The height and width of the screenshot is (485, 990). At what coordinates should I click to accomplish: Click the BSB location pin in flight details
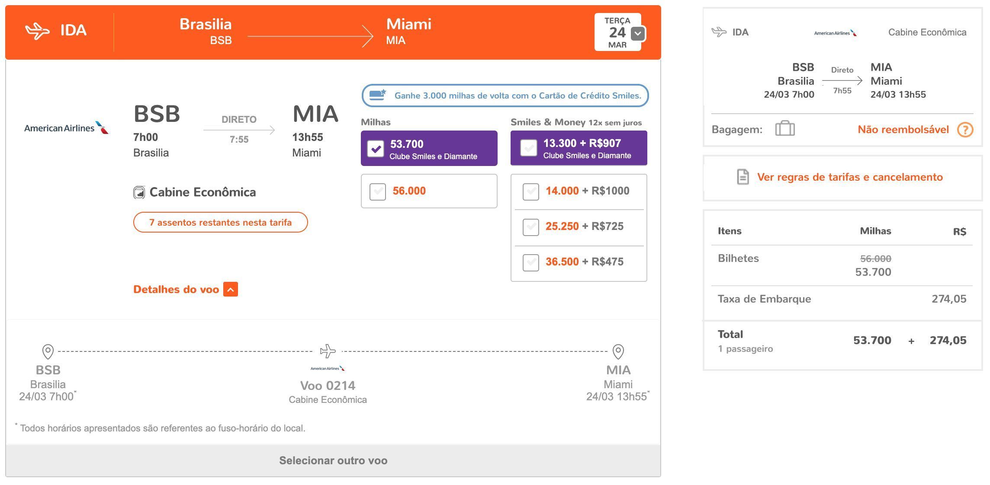click(48, 351)
